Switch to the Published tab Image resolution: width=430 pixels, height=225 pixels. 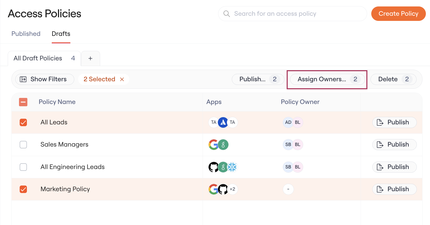[26, 34]
